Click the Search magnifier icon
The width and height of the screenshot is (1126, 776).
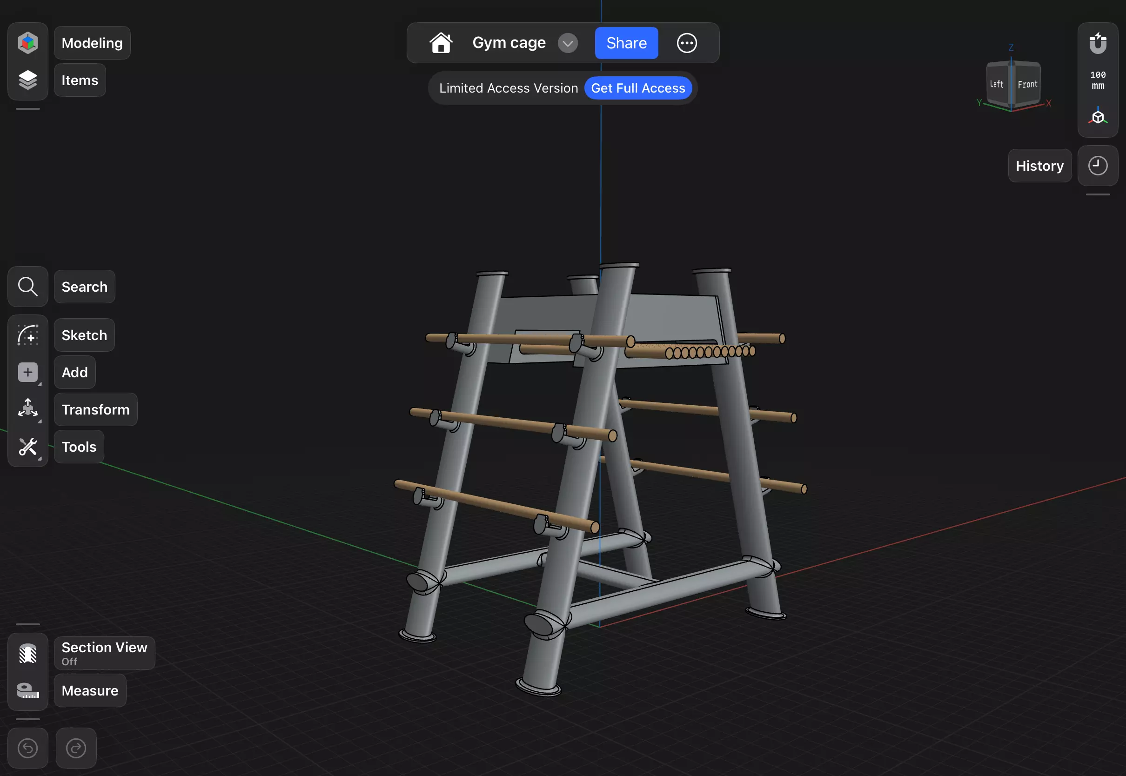click(28, 287)
